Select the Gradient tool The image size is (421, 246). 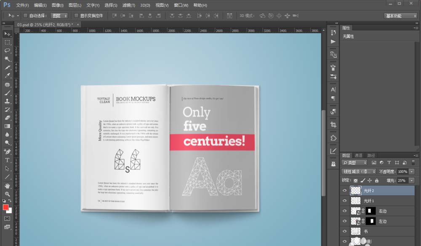tap(8, 126)
